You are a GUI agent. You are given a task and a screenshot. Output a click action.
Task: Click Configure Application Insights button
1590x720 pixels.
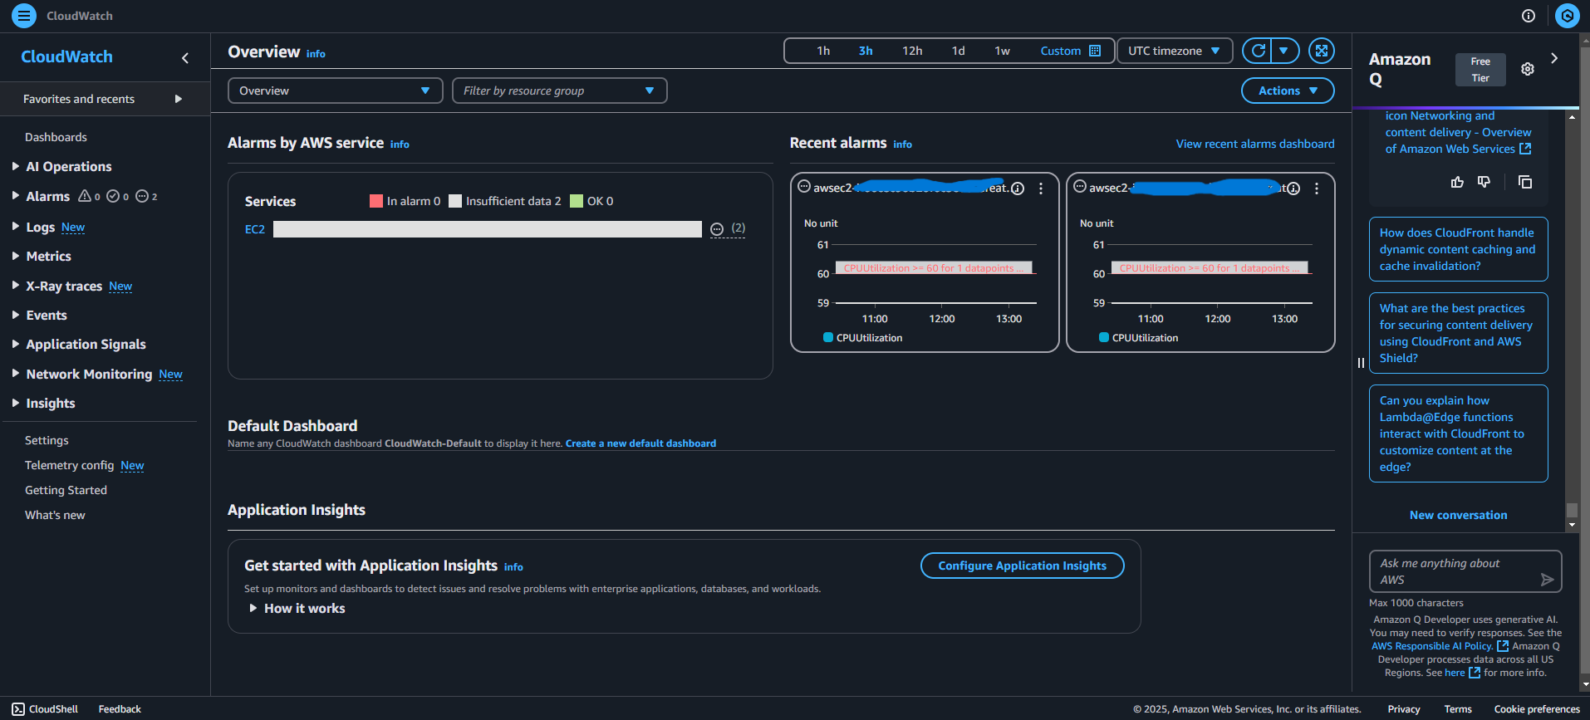[x=1022, y=566]
